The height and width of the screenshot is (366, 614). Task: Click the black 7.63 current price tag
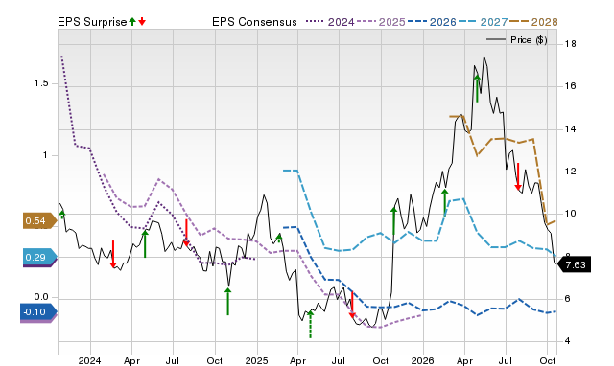(574, 264)
